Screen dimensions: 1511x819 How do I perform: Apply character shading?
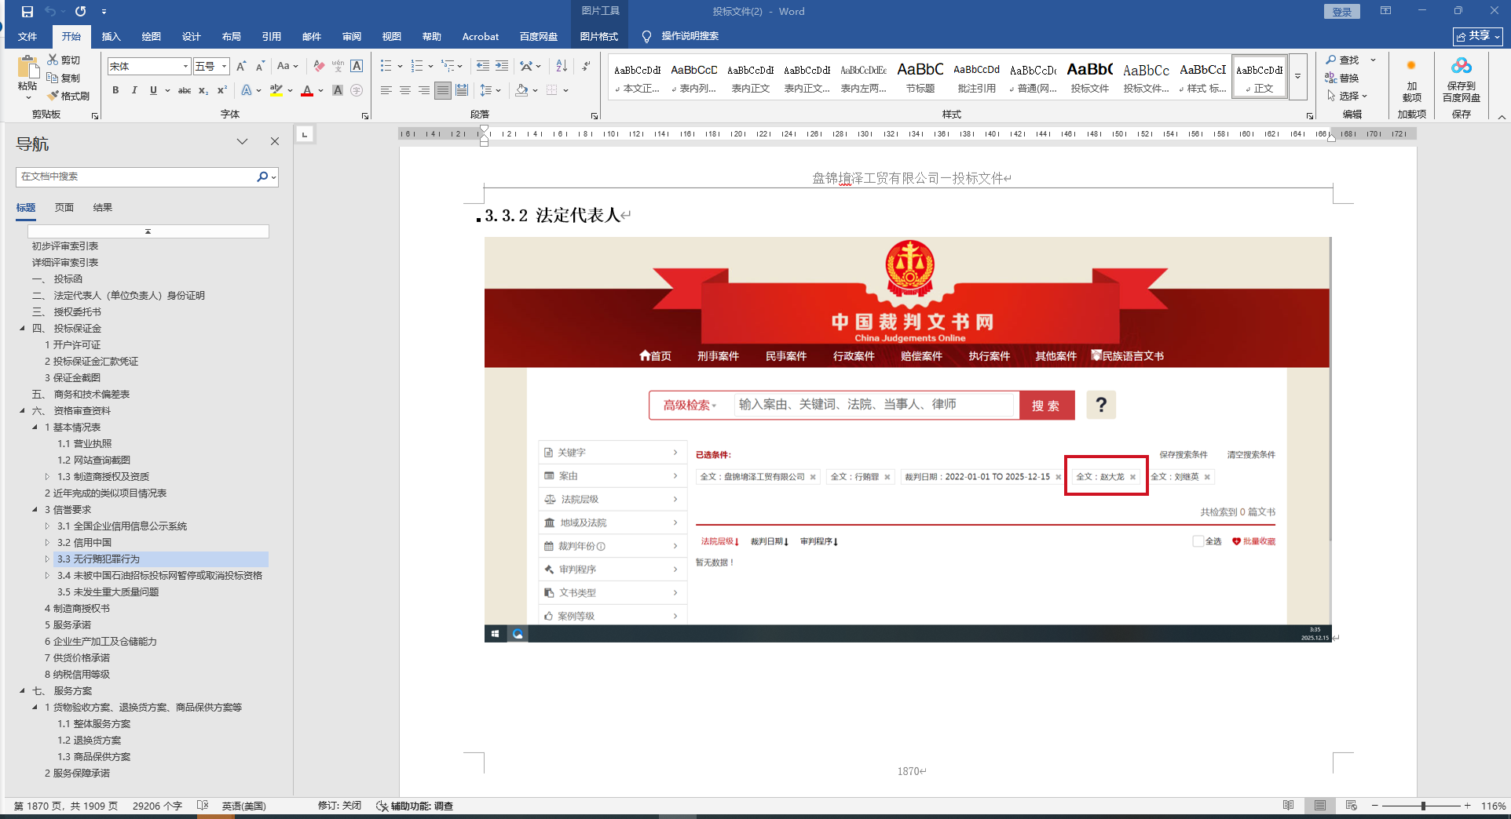pos(338,90)
